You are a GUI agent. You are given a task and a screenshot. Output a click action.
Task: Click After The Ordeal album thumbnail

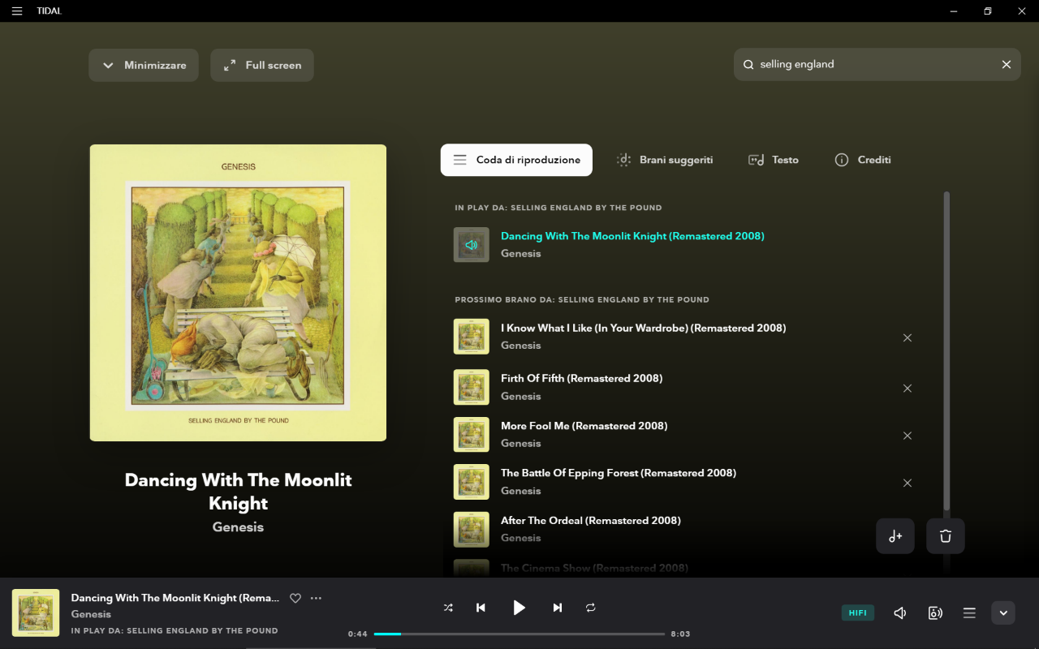pos(472,530)
